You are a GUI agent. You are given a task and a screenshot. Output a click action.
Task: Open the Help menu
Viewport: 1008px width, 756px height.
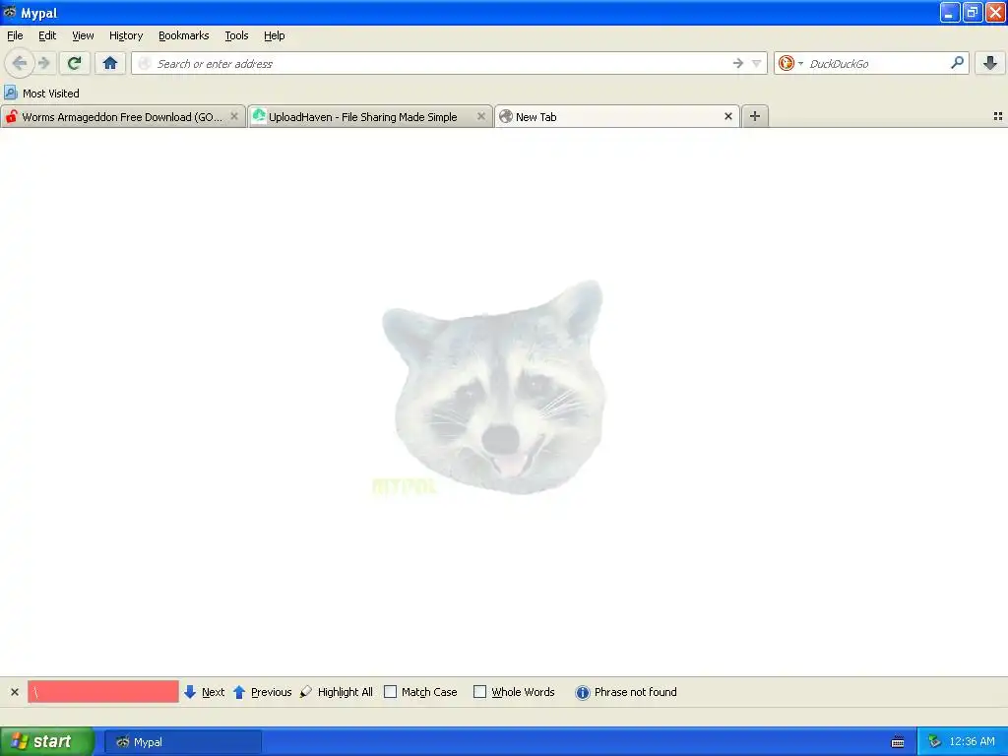(274, 35)
